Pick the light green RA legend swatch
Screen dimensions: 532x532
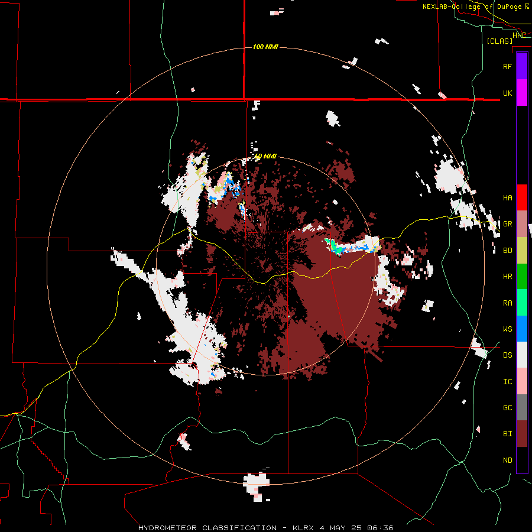(x=522, y=303)
